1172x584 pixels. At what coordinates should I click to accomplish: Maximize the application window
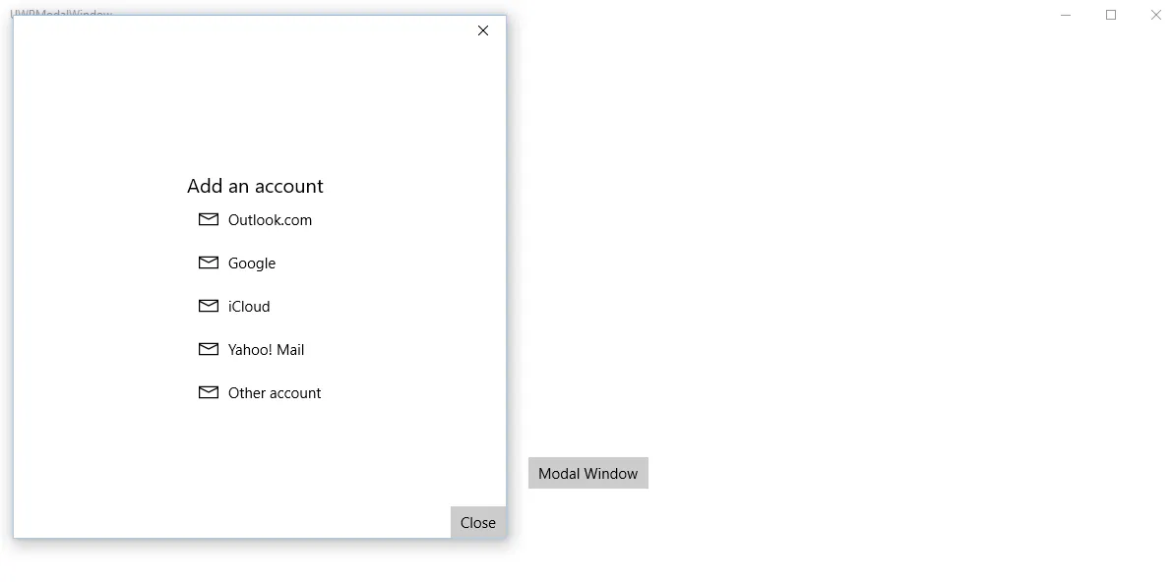click(x=1111, y=15)
